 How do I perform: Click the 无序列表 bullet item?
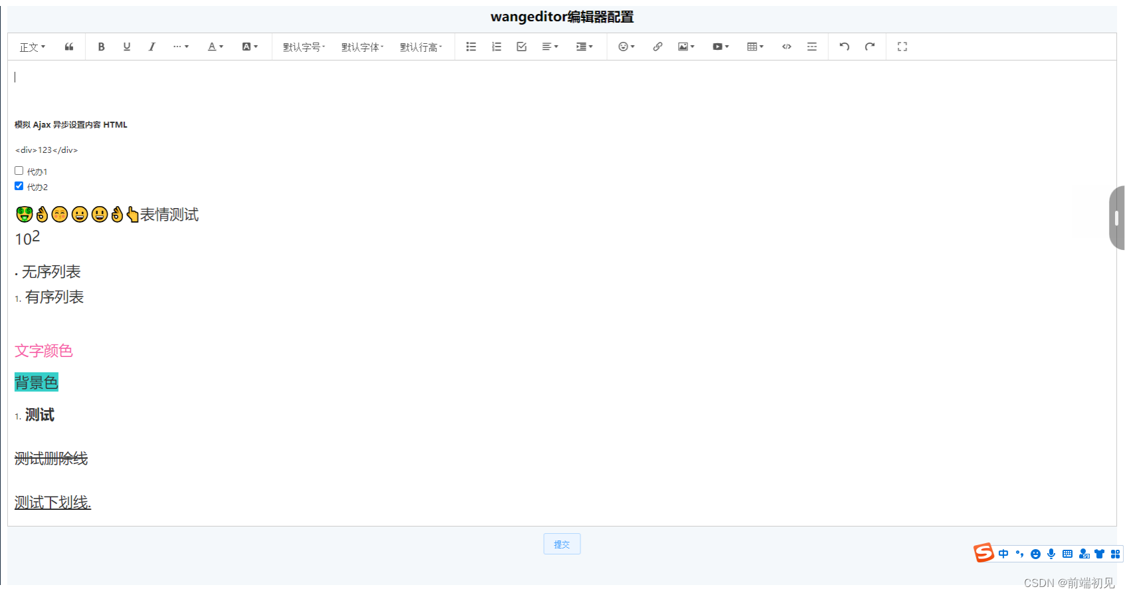click(51, 271)
